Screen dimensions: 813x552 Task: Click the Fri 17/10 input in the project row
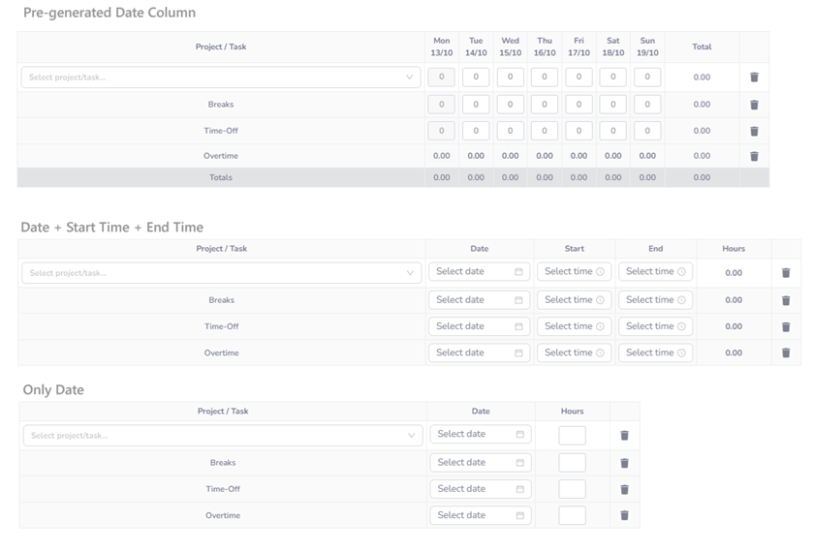(578, 77)
